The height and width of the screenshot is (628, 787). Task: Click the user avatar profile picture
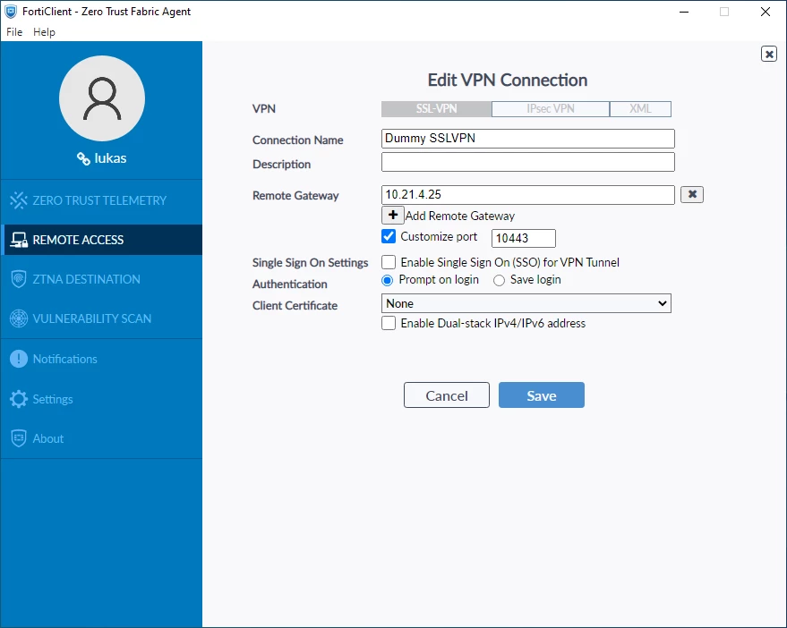tap(102, 98)
